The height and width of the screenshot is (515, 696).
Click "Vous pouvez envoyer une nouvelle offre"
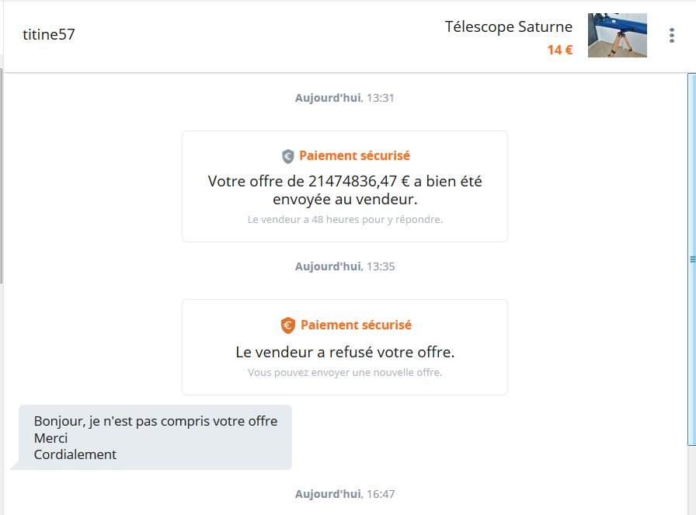coord(345,373)
